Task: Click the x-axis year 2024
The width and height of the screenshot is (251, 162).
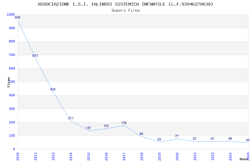Action: point(248,156)
